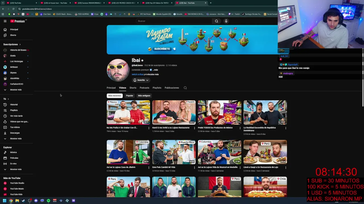Open YouTube Kids link
The height and width of the screenshot is (204, 364).
pos(16,194)
